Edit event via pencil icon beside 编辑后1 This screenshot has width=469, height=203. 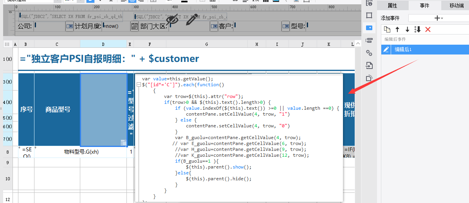coord(386,49)
